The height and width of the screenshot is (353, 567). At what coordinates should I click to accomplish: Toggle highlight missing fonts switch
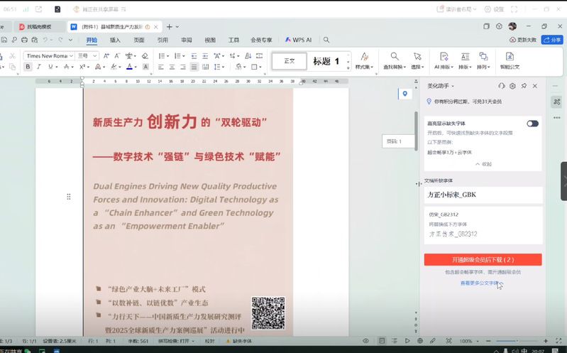[x=532, y=124]
